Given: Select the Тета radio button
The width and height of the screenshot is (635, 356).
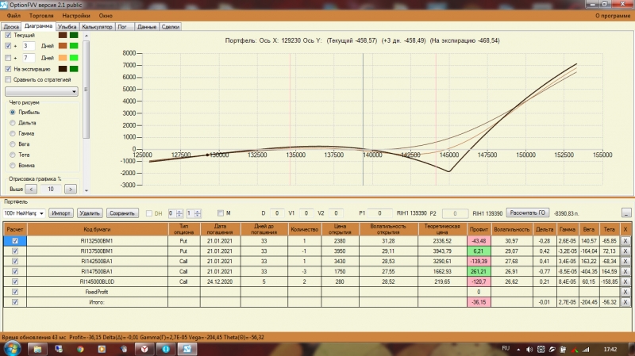Looking at the screenshot, I should click(13, 155).
